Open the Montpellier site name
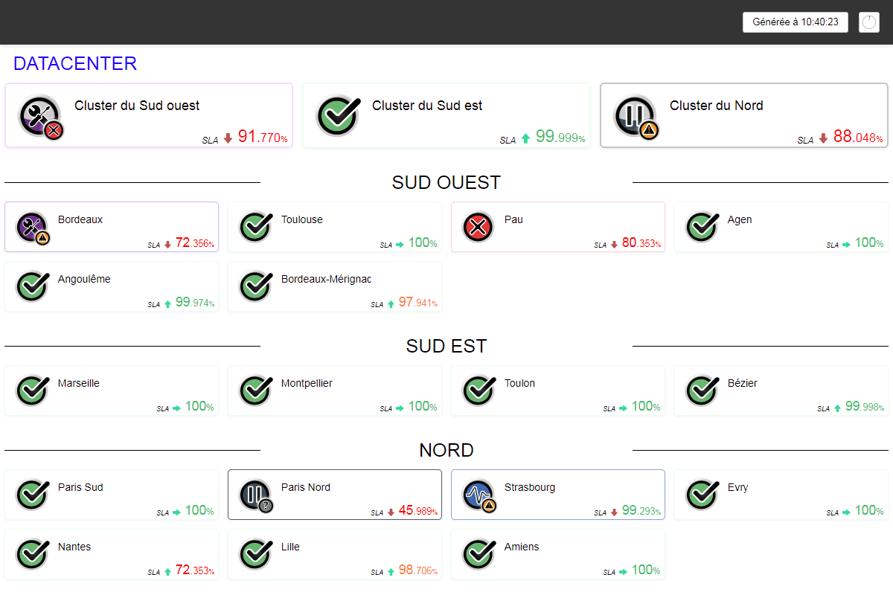The width and height of the screenshot is (893, 595). pos(307,383)
